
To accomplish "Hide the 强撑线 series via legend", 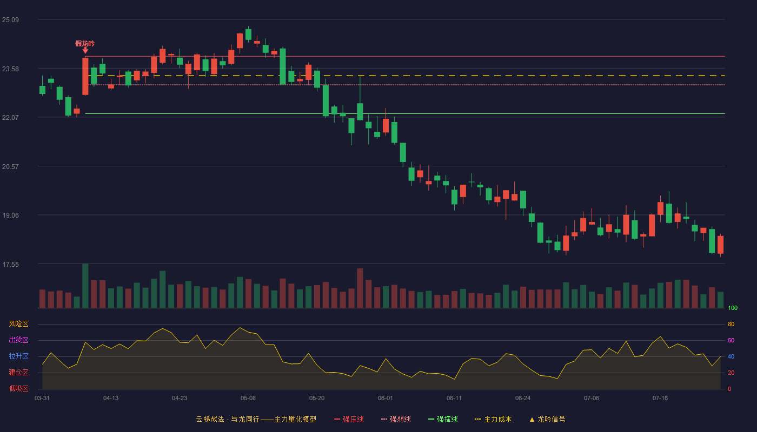I will [443, 419].
